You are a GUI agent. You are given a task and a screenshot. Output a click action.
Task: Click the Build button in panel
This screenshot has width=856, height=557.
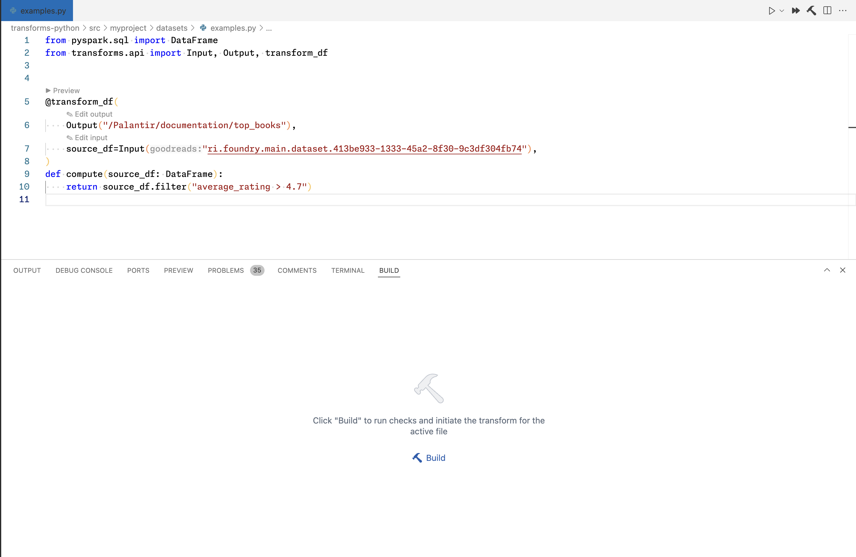point(429,458)
